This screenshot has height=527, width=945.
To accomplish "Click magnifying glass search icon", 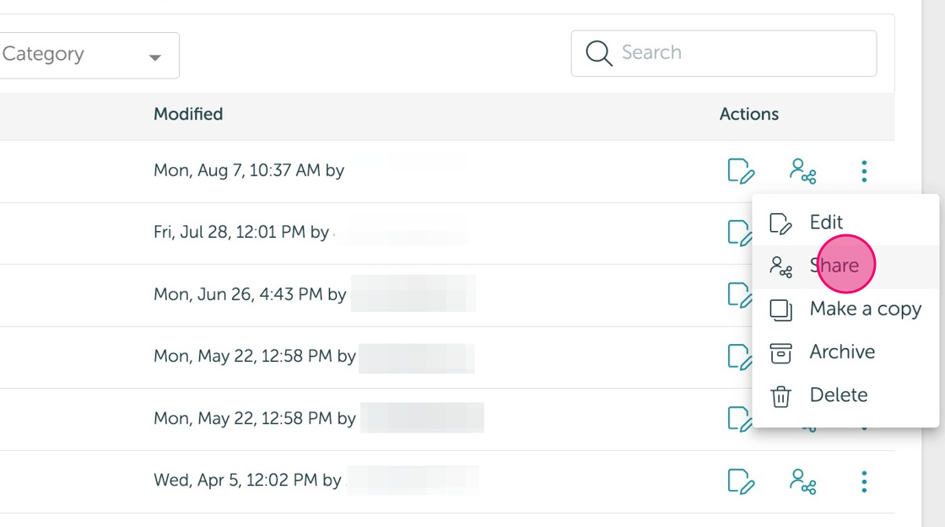I will [x=599, y=53].
